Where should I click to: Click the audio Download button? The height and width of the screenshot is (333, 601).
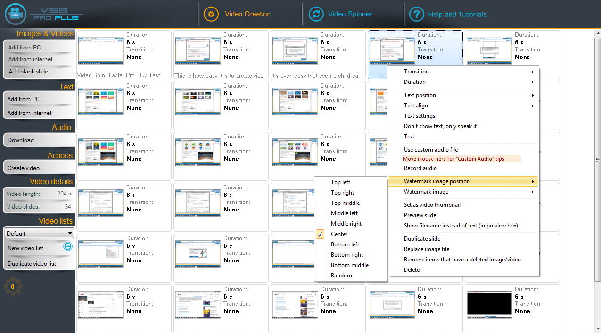point(39,140)
